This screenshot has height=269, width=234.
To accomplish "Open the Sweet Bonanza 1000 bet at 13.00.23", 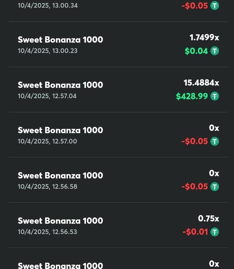I will point(118,44).
